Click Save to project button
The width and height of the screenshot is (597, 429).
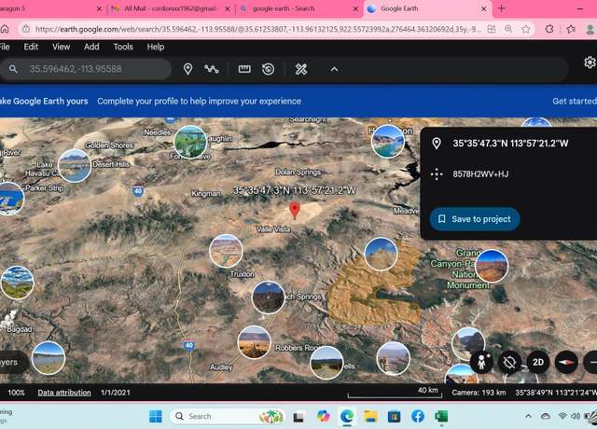click(475, 219)
